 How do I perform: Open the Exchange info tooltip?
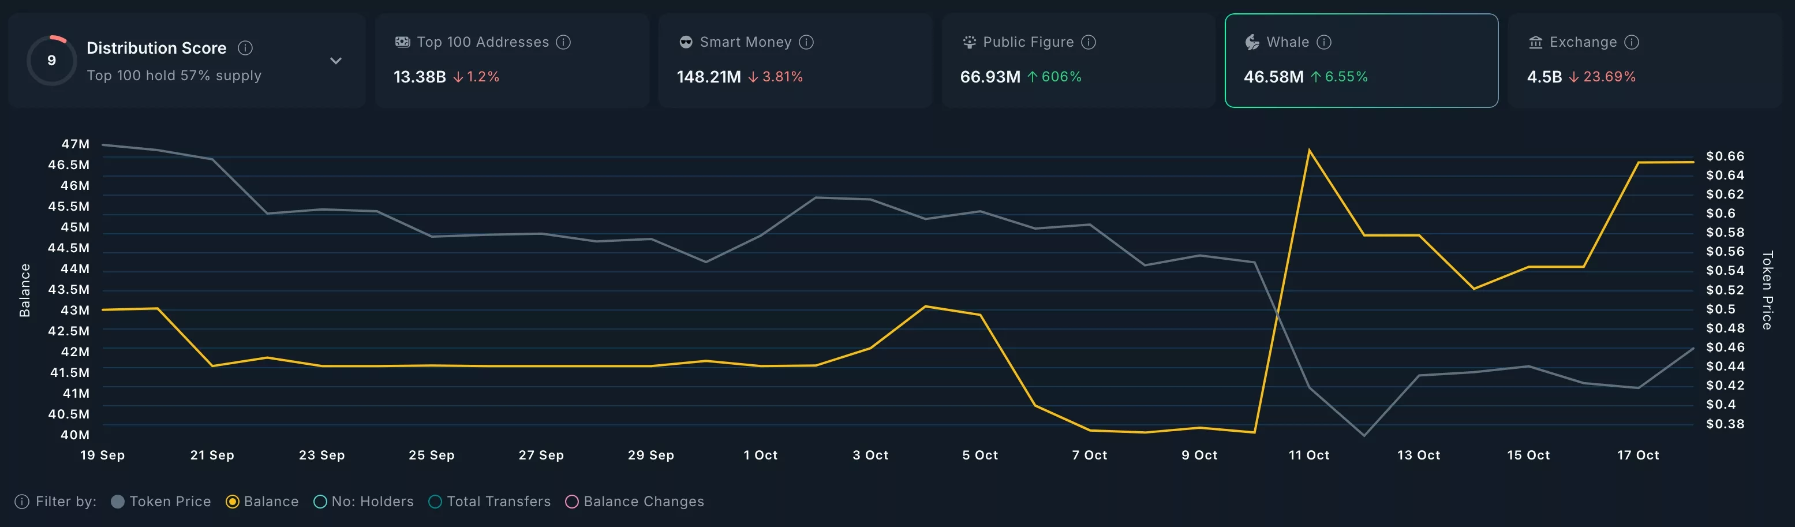pos(1631,42)
